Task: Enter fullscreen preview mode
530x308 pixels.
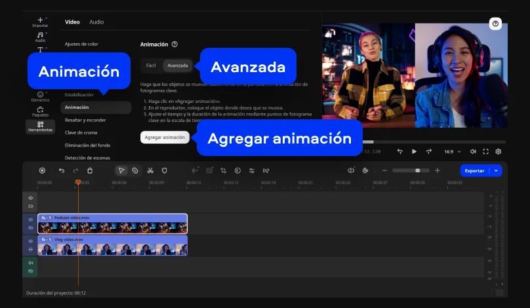Action: [486, 151]
